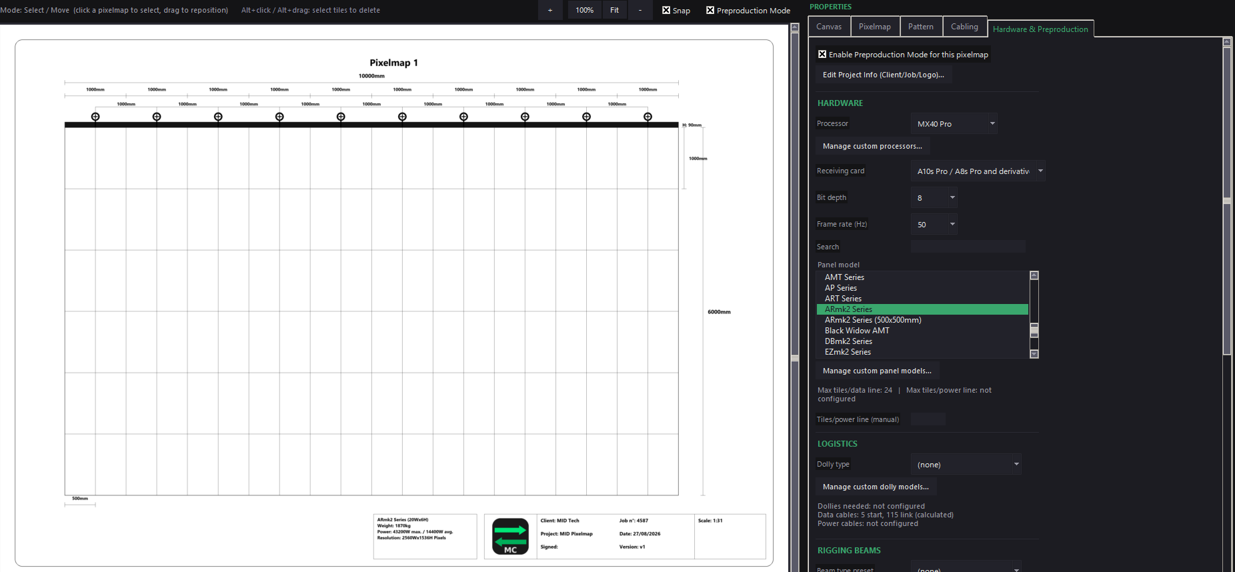The image size is (1235, 572).
Task: Select AP Series panel model
Action: pyautogui.click(x=922, y=288)
